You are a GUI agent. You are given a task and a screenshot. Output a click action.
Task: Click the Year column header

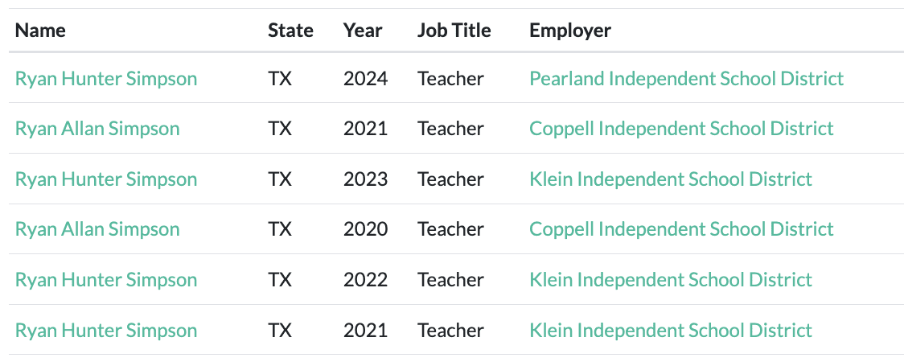(363, 31)
